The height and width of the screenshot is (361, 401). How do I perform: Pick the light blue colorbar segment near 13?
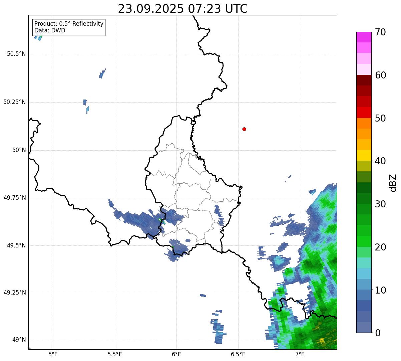[x=364, y=274]
